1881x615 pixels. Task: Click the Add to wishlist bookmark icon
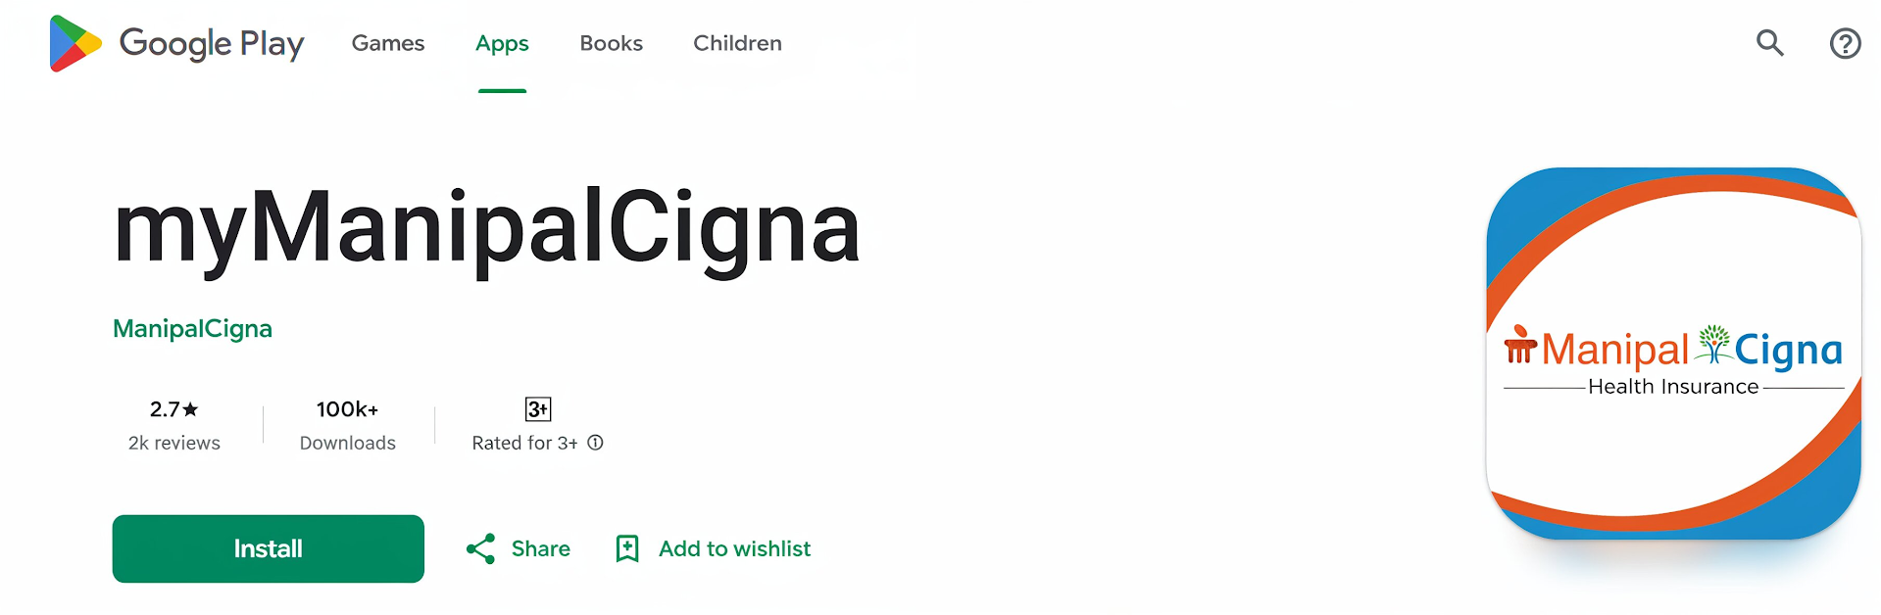(626, 548)
